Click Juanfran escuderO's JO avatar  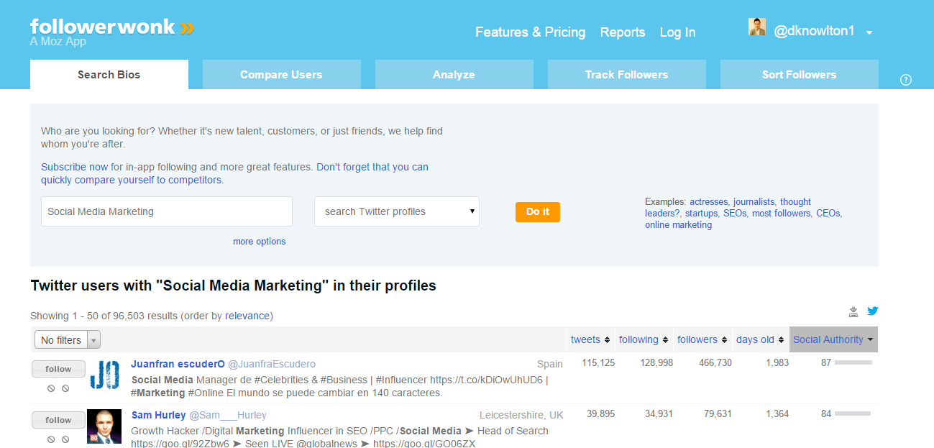104,375
